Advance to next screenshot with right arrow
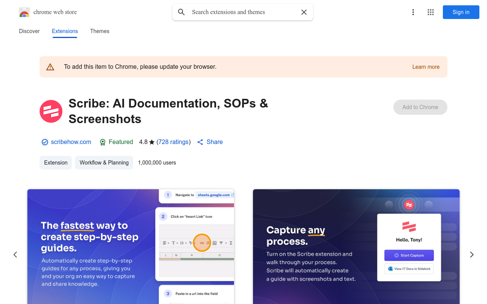 click(472, 255)
